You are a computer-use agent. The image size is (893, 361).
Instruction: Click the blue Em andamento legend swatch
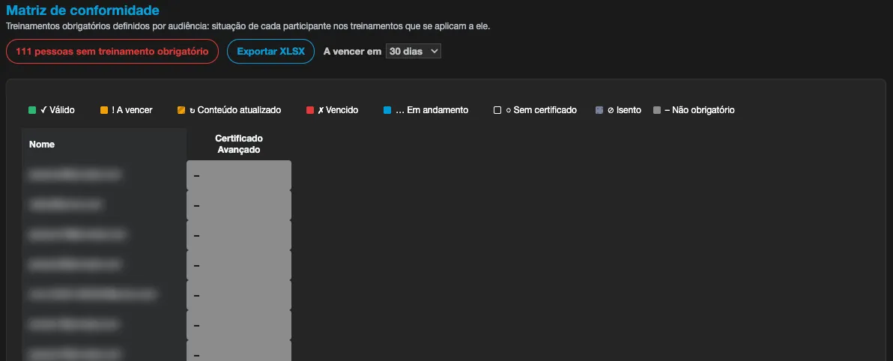click(387, 110)
